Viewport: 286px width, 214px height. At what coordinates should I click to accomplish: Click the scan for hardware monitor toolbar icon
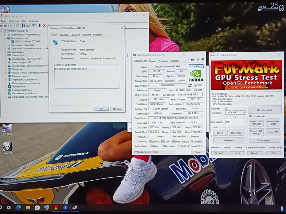click(34, 26)
